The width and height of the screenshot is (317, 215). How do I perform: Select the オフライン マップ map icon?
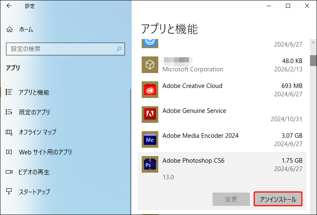click(9, 132)
